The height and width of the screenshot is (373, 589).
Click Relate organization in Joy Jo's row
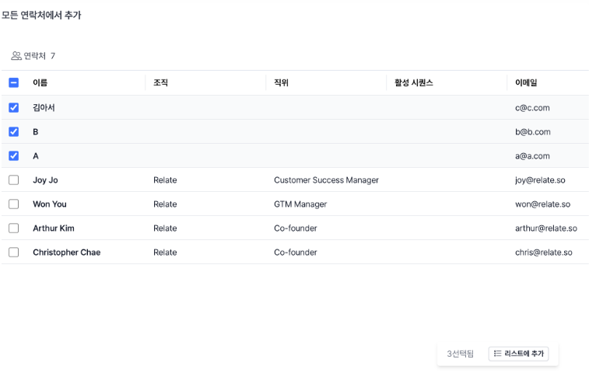(165, 180)
